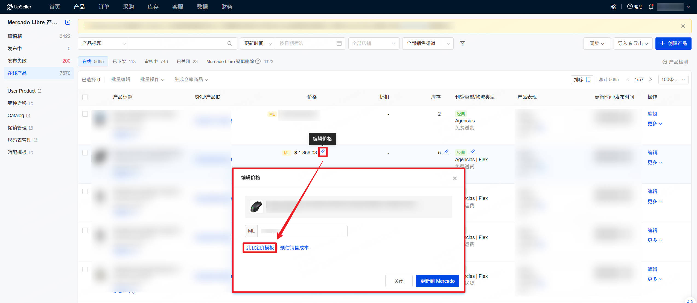Image resolution: width=697 pixels, height=303 pixels.
Task: Click the mouse product thumbnail in dialog
Action: tap(256, 207)
